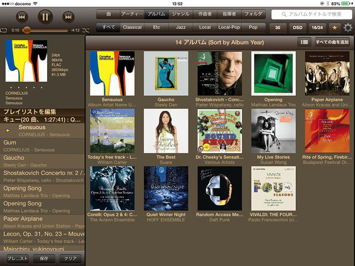Open the settings gear
This screenshot has height=266, width=355.
coord(348,28)
